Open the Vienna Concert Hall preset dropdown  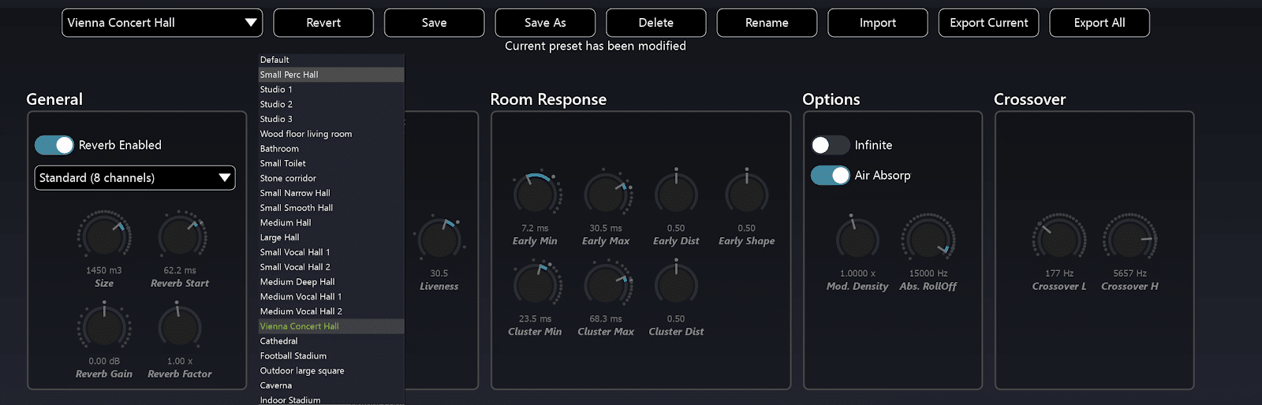[162, 23]
